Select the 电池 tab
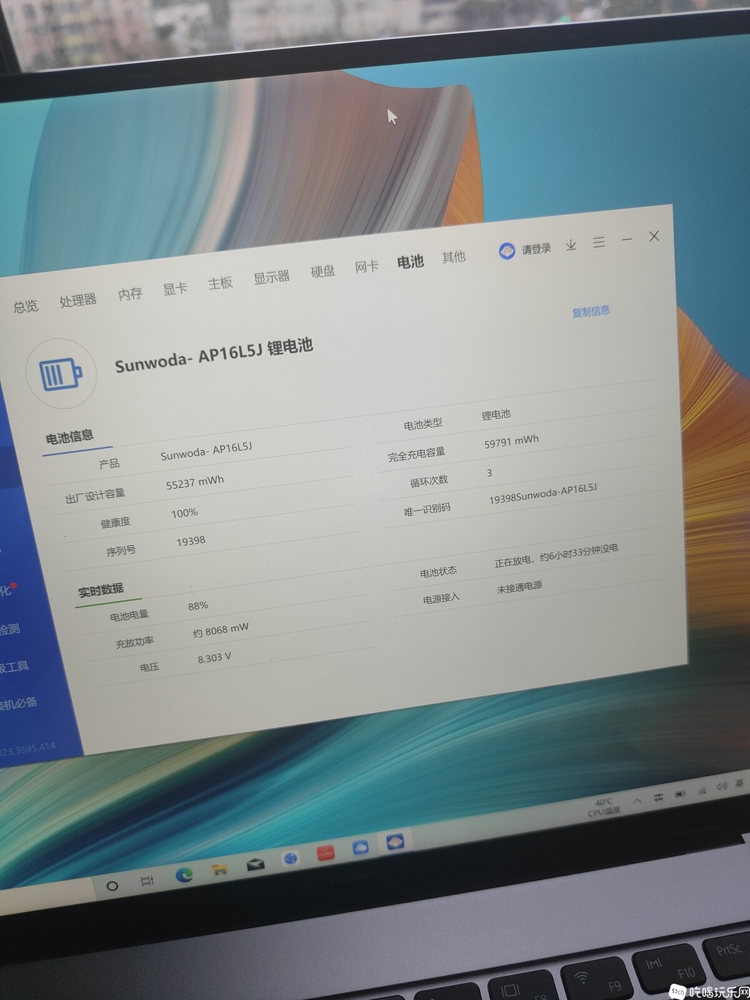Viewport: 750px width, 1000px height. 410,261
